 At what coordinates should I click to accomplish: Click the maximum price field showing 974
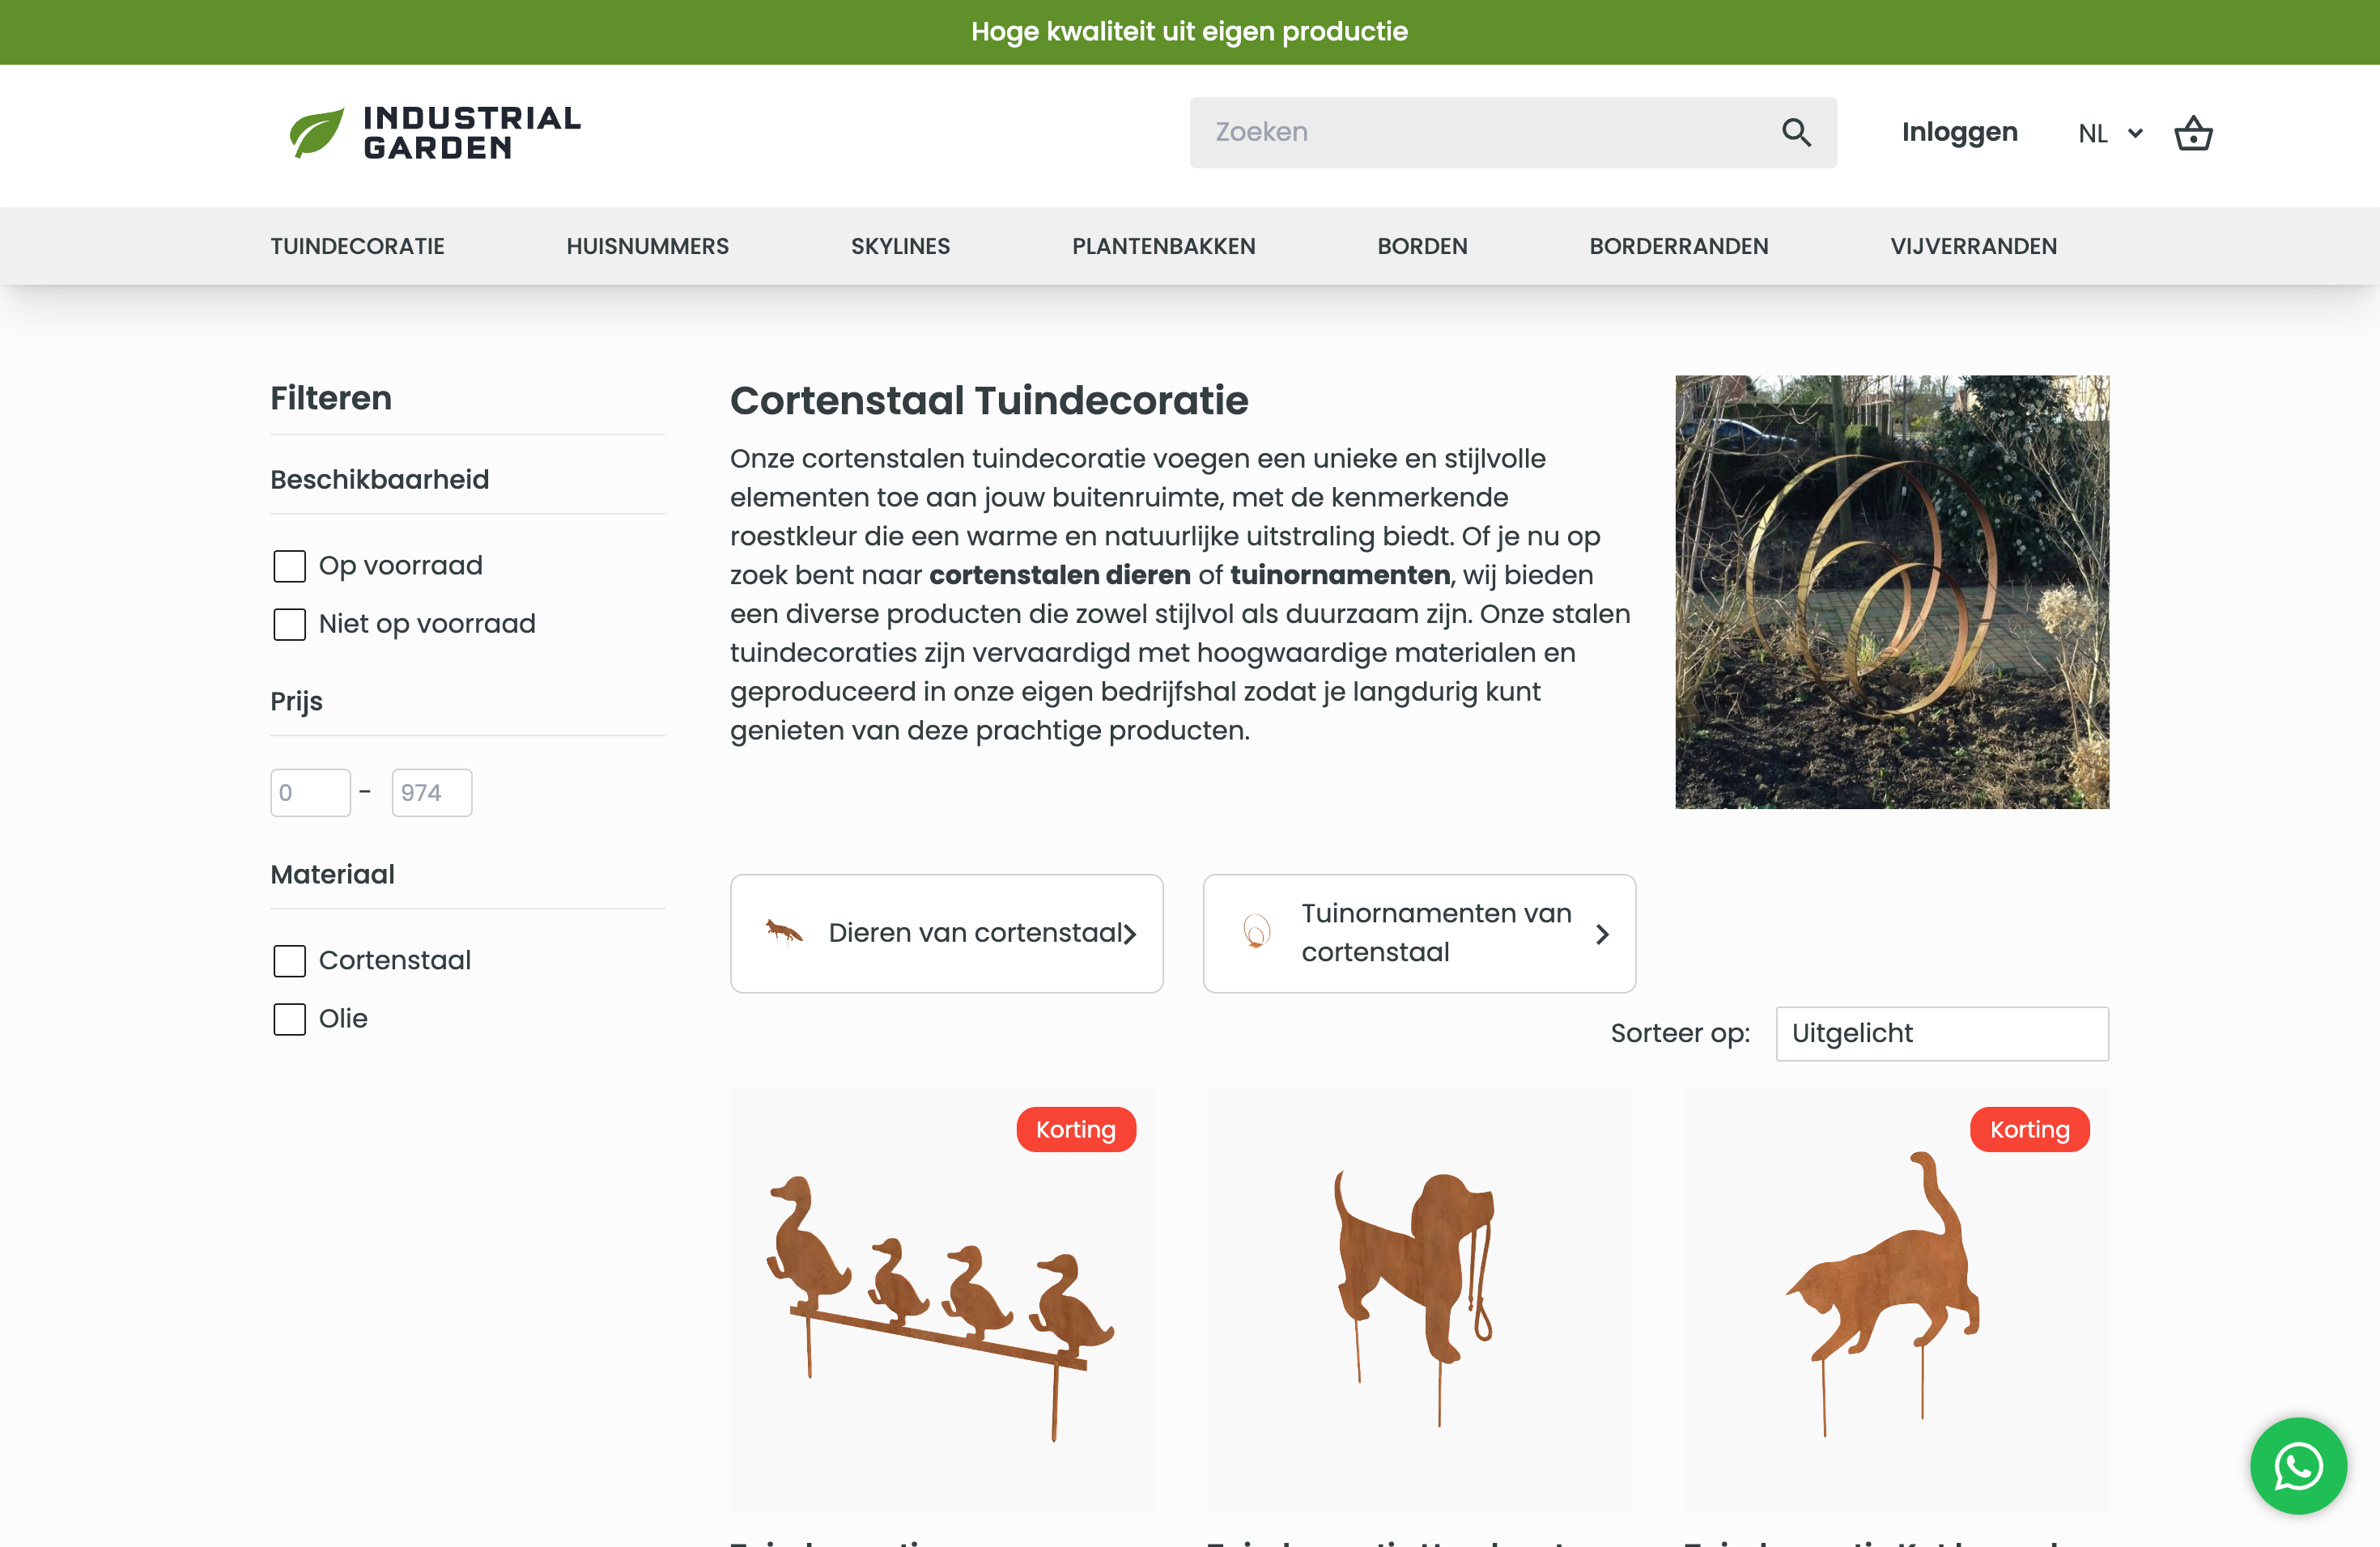pyautogui.click(x=431, y=791)
